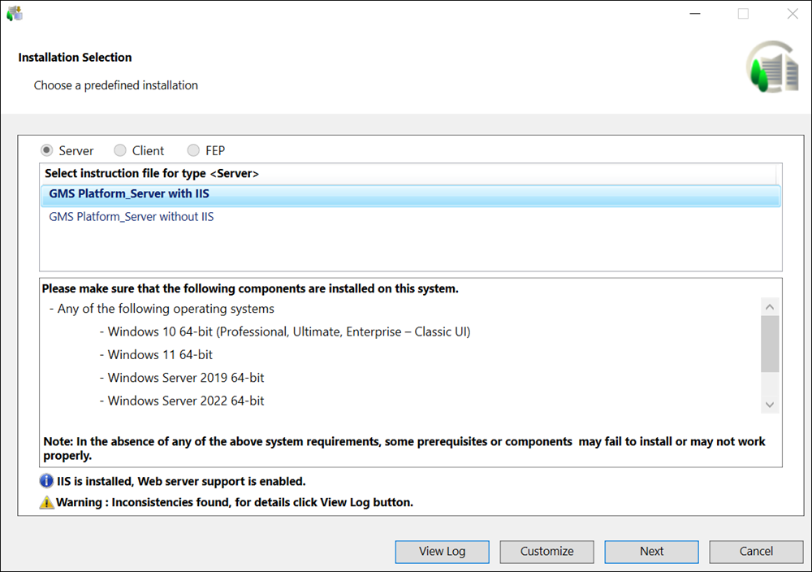Screen dimensions: 812x572
Task: Select the Server radio button
Action: click(47, 150)
